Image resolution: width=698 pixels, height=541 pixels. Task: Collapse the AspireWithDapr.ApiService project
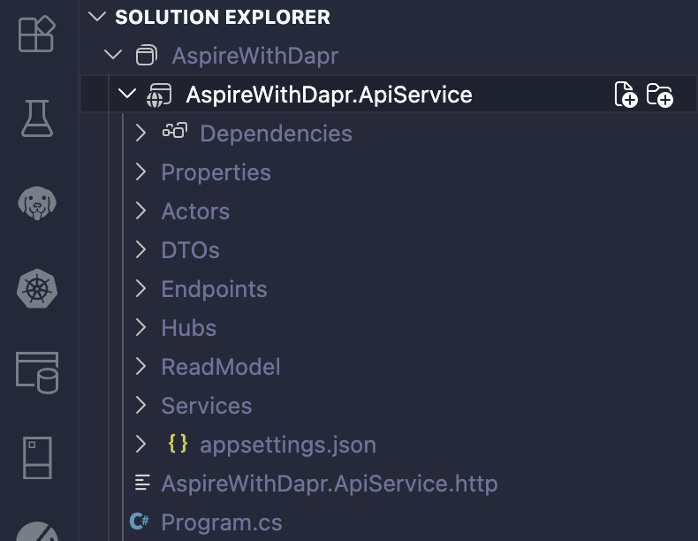click(x=127, y=95)
